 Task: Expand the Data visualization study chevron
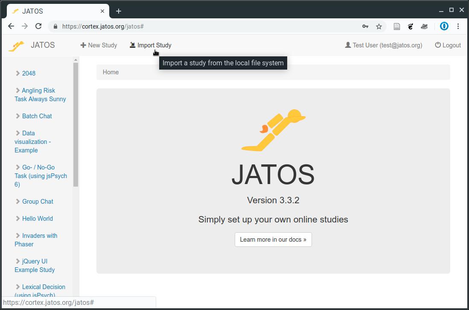click(18, 133)
